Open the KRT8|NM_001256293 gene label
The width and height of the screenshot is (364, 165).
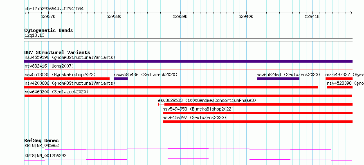point(45,156)
